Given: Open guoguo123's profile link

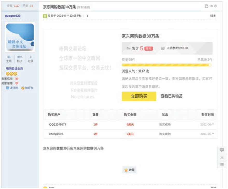Looking at the screenshot, I should click(x=13, y=16).
